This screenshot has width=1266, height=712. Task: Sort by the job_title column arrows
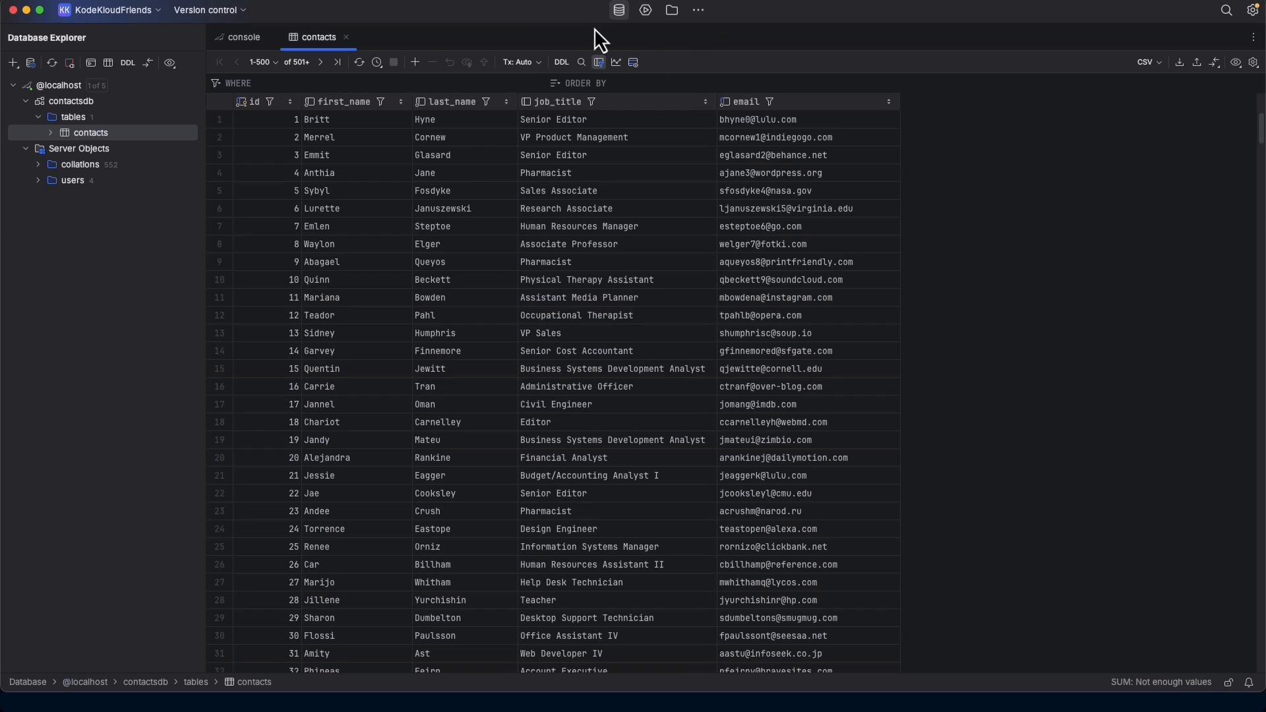pos(706,102)
